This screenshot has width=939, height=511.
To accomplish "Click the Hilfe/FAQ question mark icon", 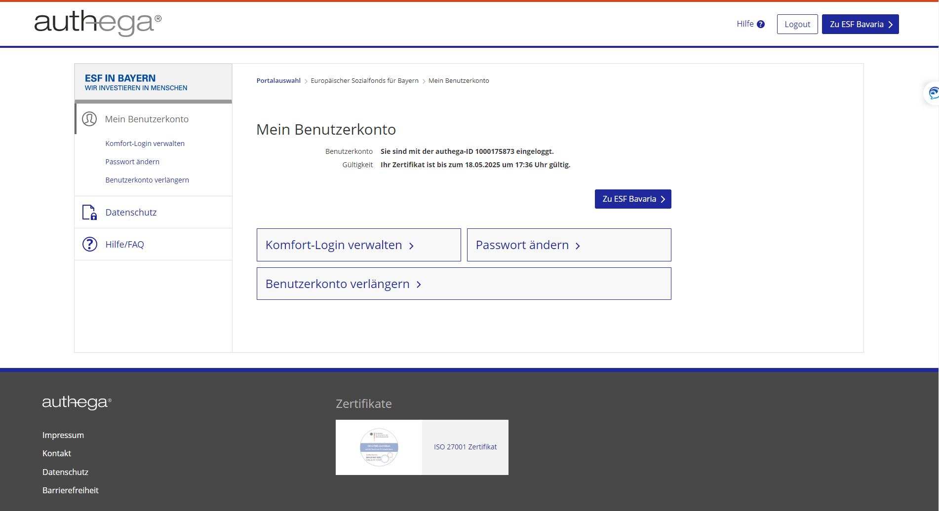I will 89,244.
